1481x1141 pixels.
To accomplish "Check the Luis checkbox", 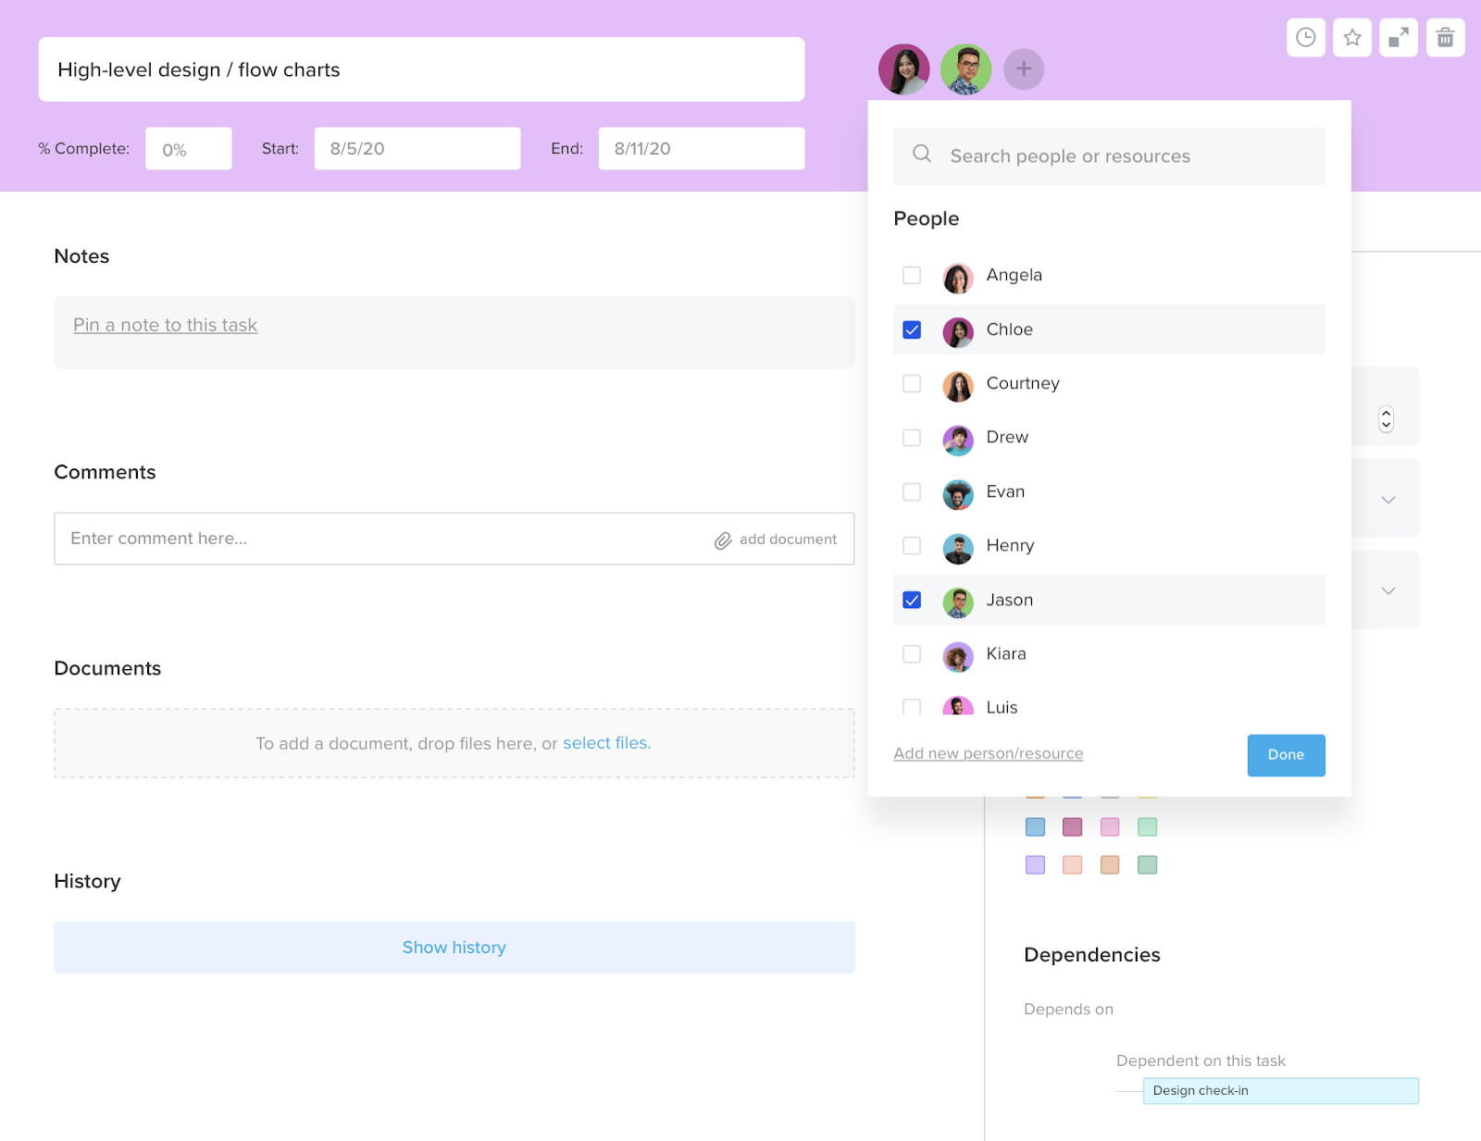I will 912,707.
